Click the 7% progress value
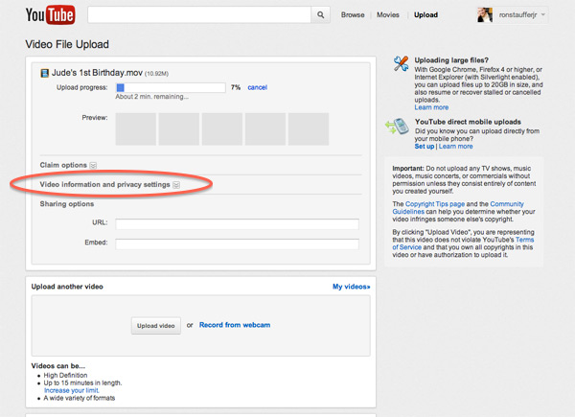Viewport: 575px width, 417px height. (x=236, y=87)
